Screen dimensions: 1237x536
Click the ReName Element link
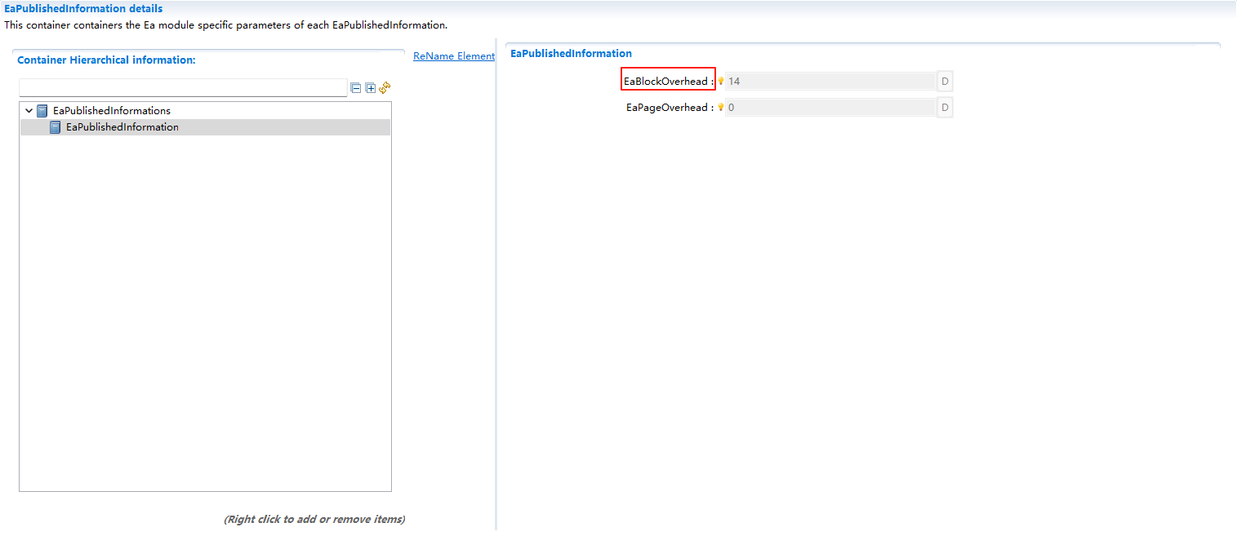point(454,55)
